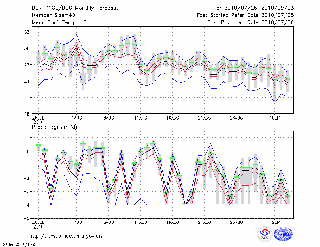The width and height of the screenshot is (320, 247).
Task: Select the Mean Surf. Temp. label
Action: [59, 22]
